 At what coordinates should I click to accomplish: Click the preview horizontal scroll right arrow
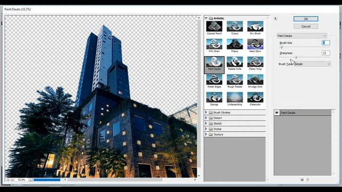click(x=195, y=180)
